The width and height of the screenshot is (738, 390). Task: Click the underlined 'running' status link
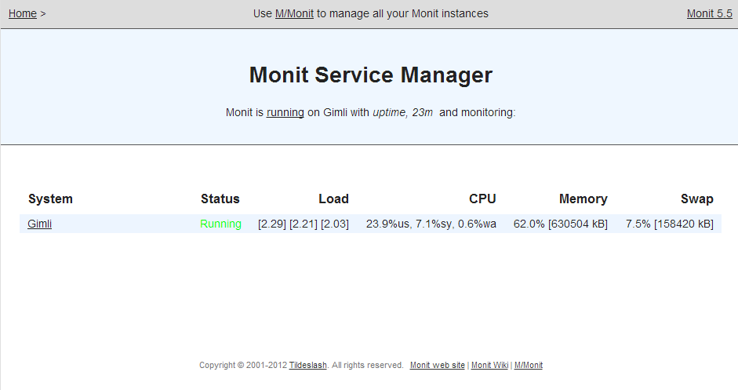[x=285, y=112]
